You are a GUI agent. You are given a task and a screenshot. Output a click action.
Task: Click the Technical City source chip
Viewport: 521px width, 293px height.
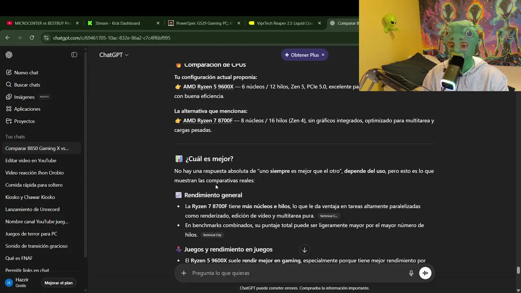[212, 235]
